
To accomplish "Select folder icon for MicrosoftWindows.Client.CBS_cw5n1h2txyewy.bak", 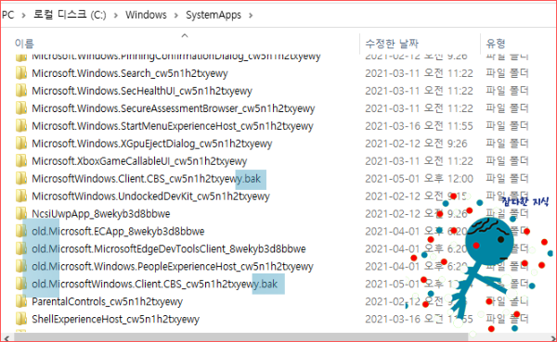I will click(21, 179).
